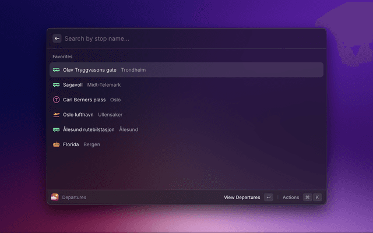Viewport: 373px width, 233px height.
Task: Select Florida stop in Bergen
Action: pyautogui.click(x=71, y=144)
